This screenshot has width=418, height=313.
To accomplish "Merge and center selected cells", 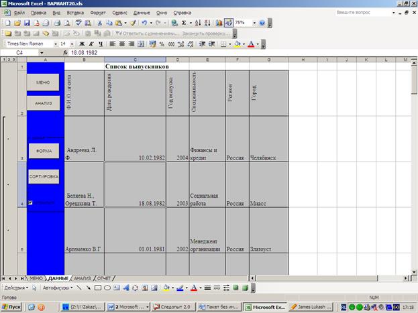I will [141, 44].
